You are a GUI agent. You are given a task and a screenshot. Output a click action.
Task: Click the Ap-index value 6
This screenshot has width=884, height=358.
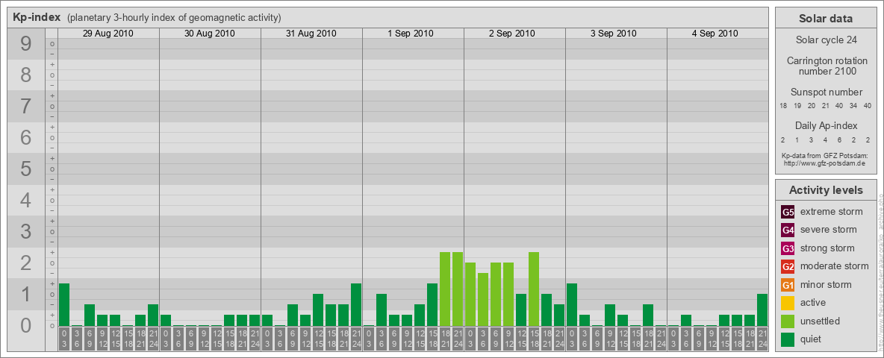tap(839, 139)
